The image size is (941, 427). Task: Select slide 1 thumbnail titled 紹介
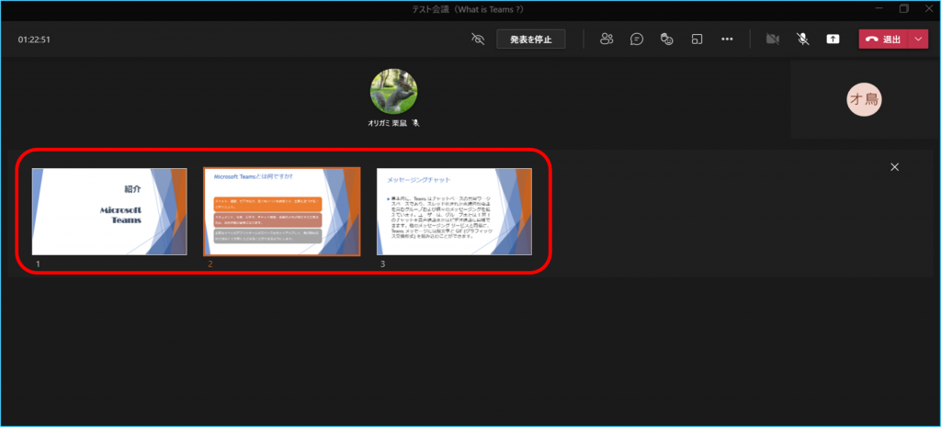coord(109,211)
